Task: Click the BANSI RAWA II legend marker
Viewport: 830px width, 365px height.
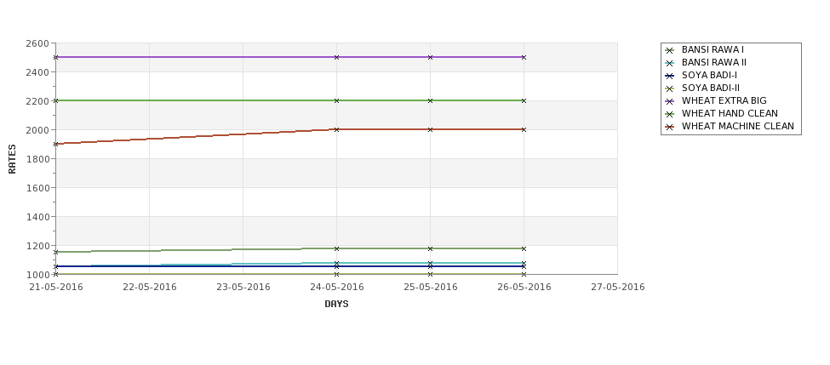Action: [670, 63]
